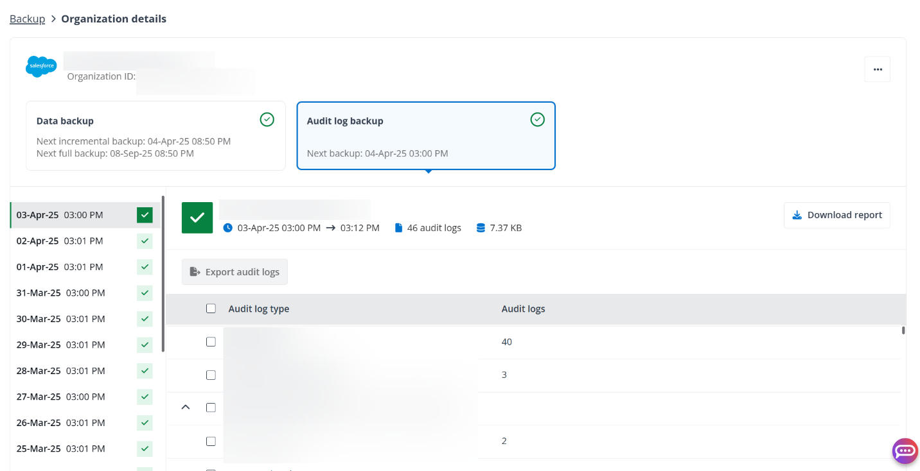Collapse the expanded audit log type row

tap(185, 407)
